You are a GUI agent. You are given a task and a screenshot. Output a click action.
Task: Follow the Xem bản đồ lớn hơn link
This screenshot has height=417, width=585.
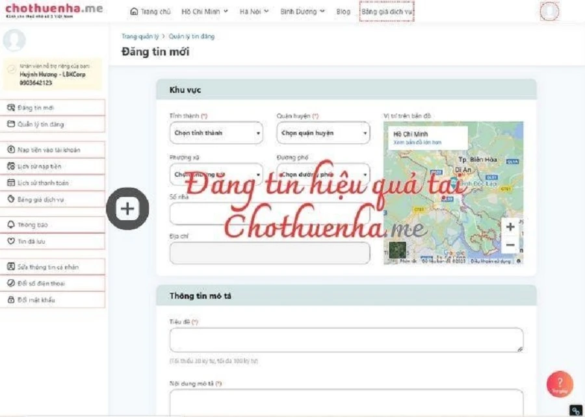pos(417,143)
